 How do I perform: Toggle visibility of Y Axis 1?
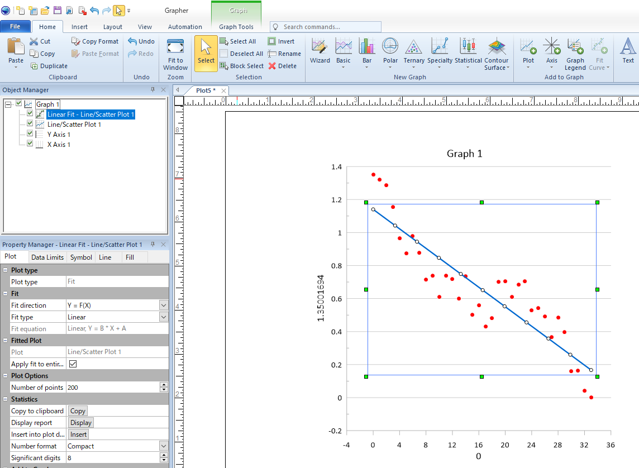30,133
